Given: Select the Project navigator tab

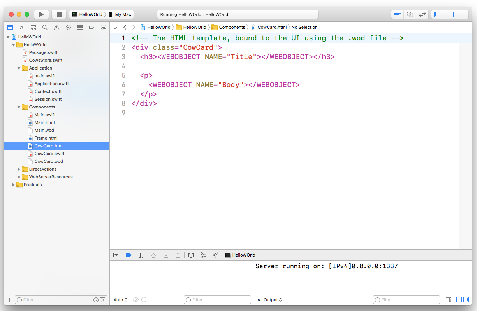Looking at the screenshot, I should [x=10, y=27].
